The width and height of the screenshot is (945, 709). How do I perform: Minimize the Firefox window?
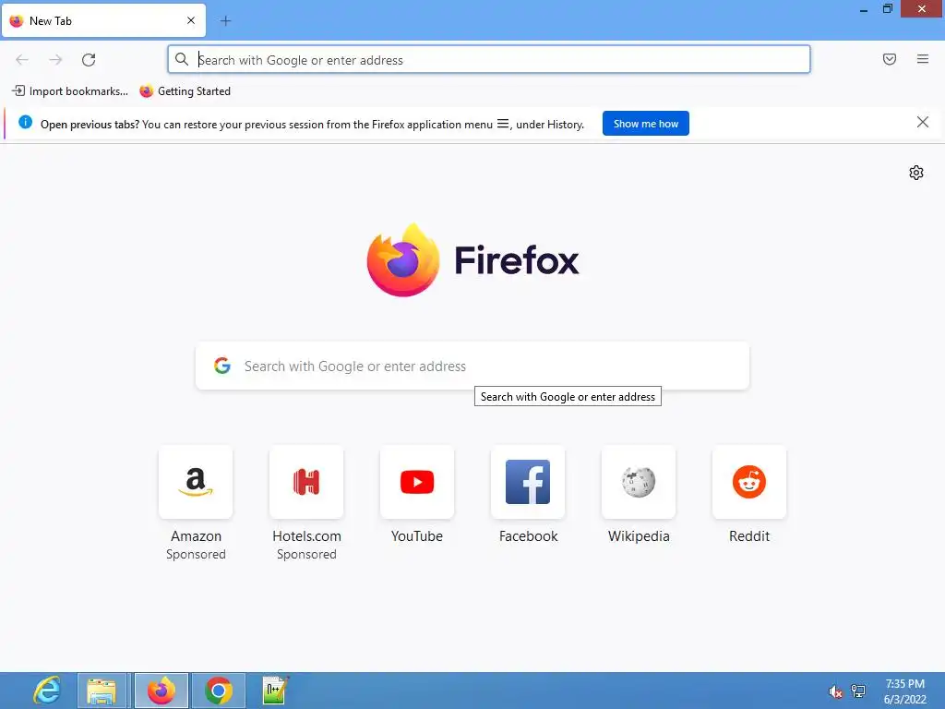pyautogui.click(x=864, y=9)
